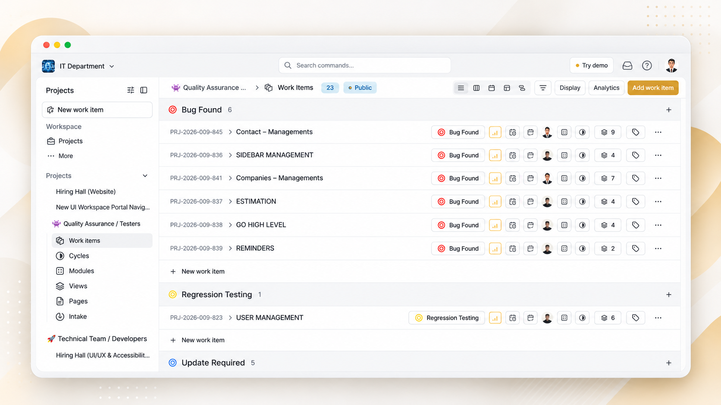This screenshot has height=405, width=721.
Task: Change Bug Found state on GO HIGH LEVEL
Action: click(x=458, y=225)
